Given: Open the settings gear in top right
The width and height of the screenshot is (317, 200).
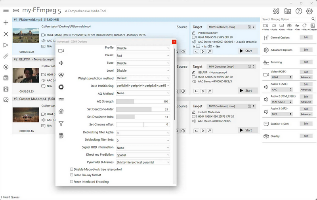Looking at the screenshot, I should 309,11.
